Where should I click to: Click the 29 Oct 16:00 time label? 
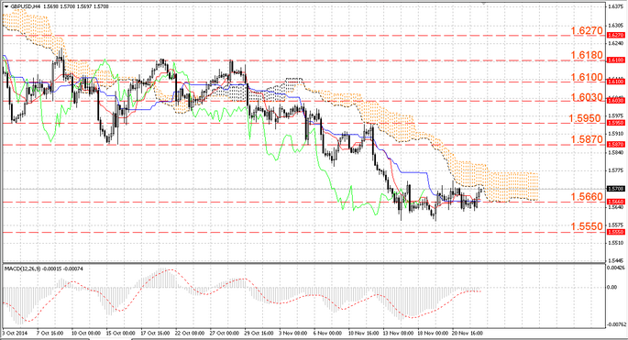coord(259,334)
